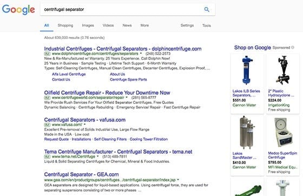Open Oilfield Centrifuge Repair result title

[x=107, y=93]
